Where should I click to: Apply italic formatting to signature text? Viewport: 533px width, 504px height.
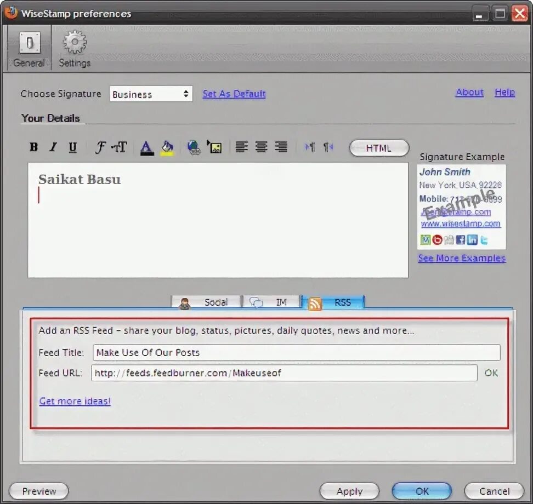53,147
